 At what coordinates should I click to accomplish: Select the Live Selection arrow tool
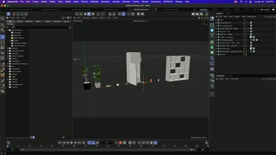point(3,25)
